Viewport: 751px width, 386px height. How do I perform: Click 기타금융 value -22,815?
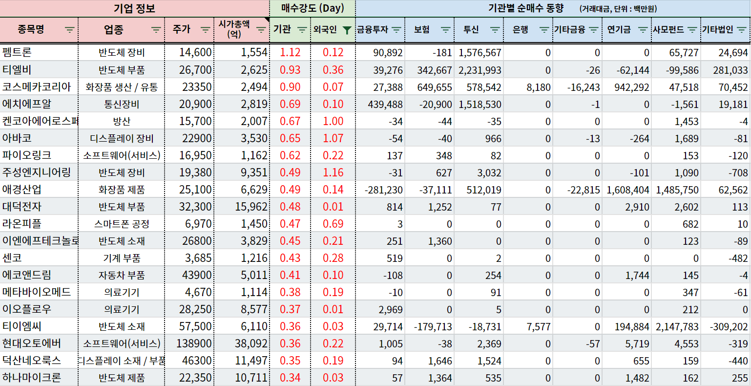pos(578,190)
